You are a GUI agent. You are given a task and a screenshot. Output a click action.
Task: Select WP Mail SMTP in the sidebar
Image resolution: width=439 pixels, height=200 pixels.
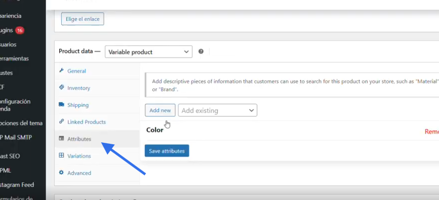click(17, 138)
